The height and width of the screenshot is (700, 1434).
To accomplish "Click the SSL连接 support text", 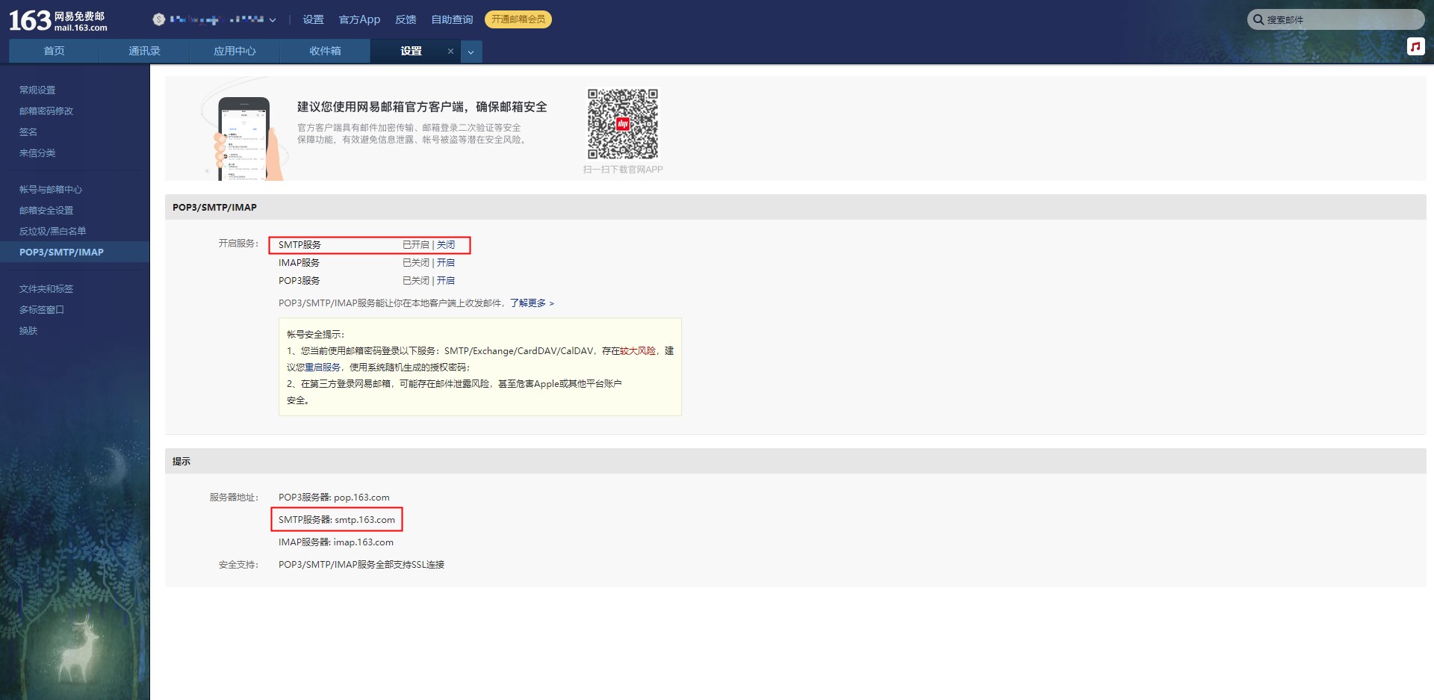I will click(x=361, y=564).
